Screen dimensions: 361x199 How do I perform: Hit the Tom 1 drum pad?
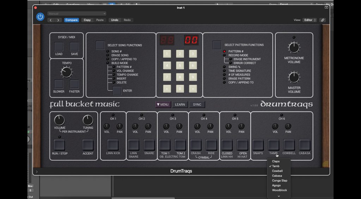pos(165,145)
